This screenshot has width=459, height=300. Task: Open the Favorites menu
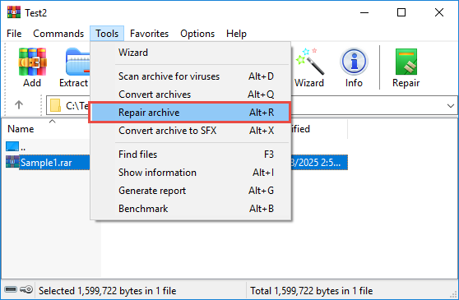tap(149, 34)
